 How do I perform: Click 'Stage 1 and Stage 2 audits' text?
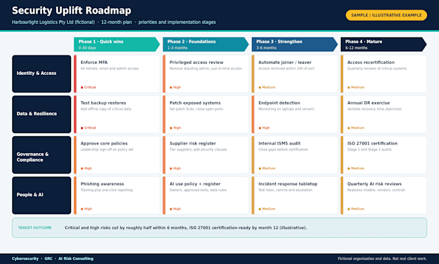tap(369, 150)
